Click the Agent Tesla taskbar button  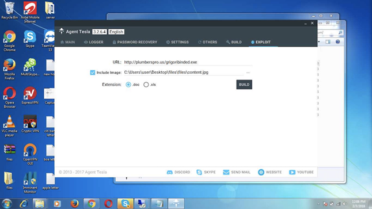coord(176,204)
